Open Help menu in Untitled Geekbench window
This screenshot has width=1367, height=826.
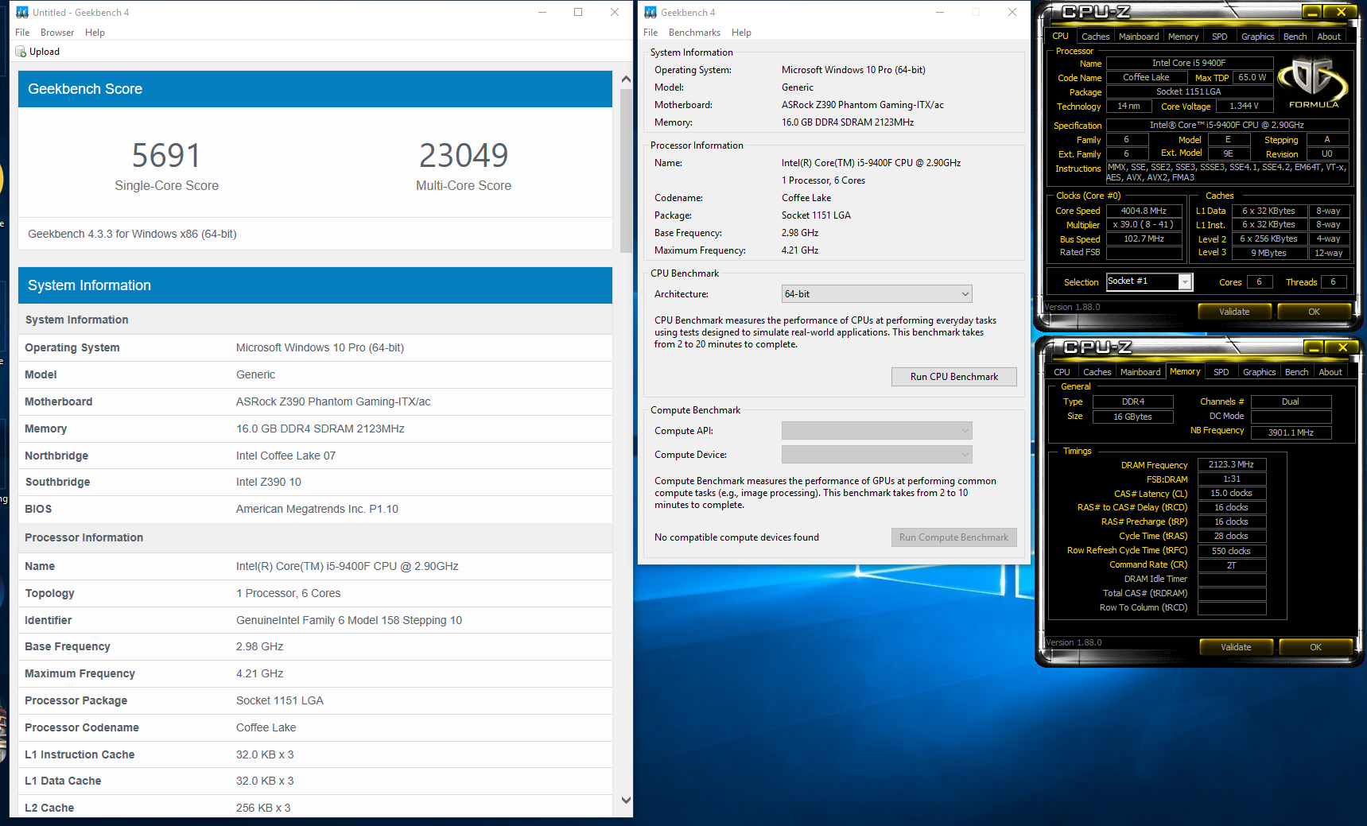[95, 33]
